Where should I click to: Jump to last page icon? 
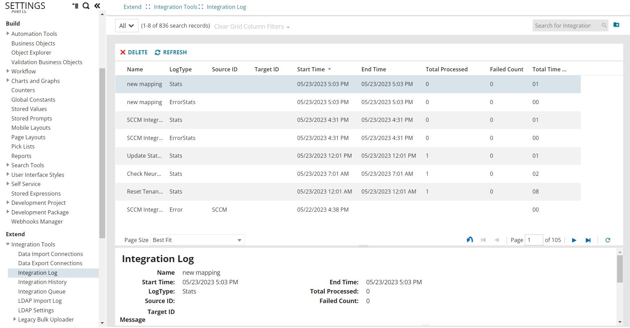(588, 240)
